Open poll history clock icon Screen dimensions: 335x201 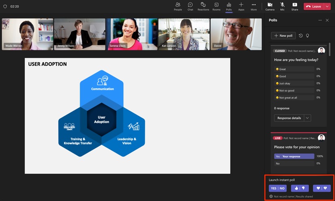point(301,36)
